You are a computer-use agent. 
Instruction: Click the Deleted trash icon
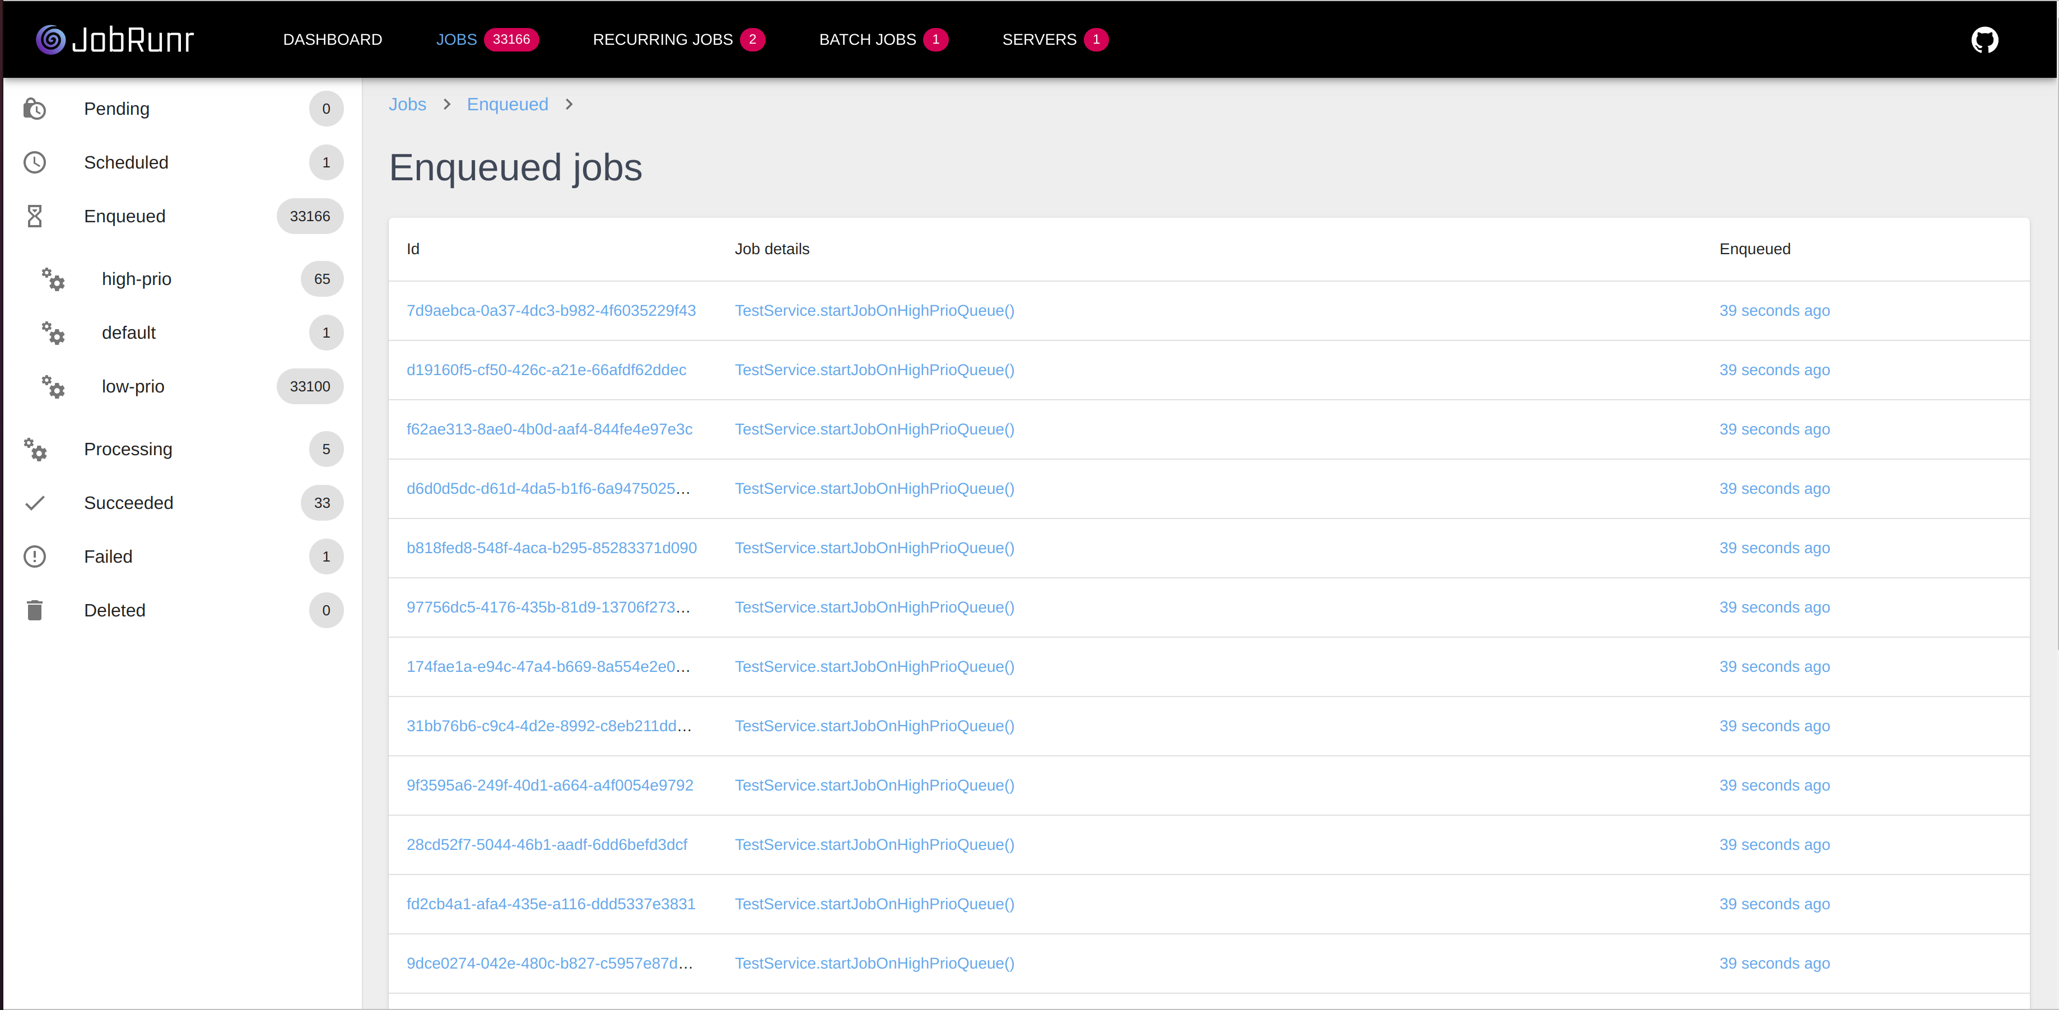[x=35, y=610]
